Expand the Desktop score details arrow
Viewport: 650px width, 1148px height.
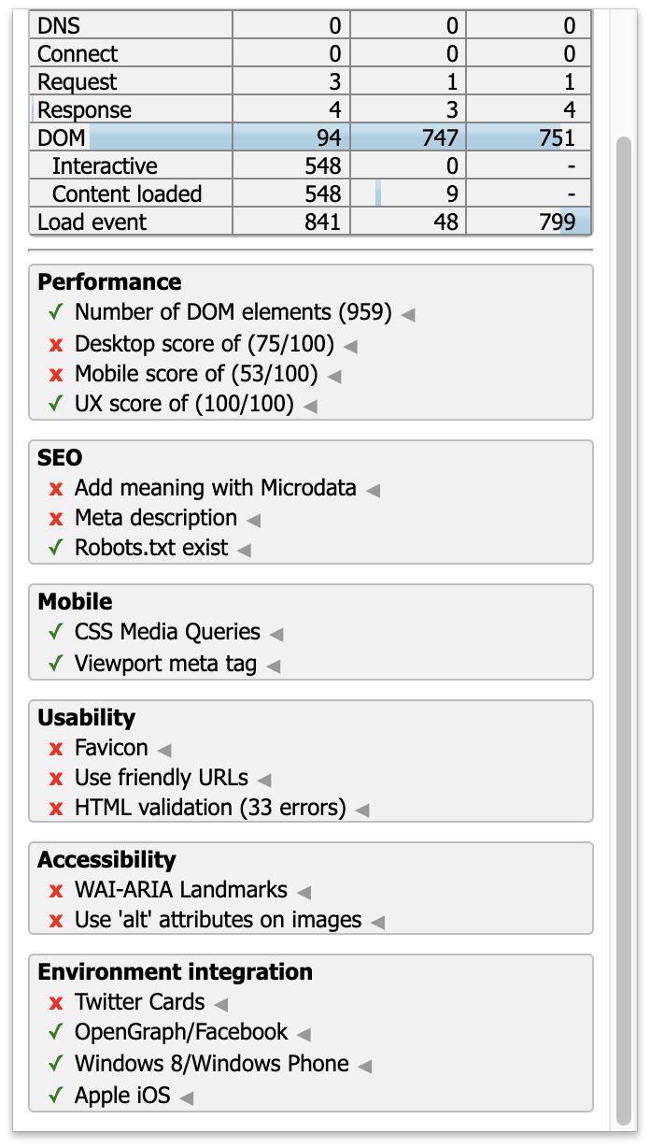[350, 347]
